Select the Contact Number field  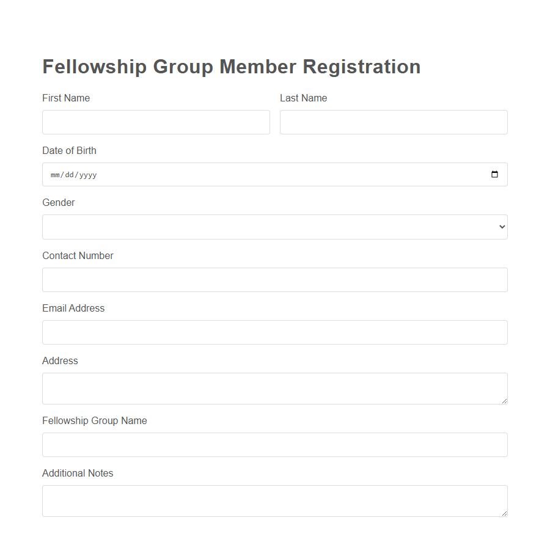pyautogui.click(x=274, y=279)
